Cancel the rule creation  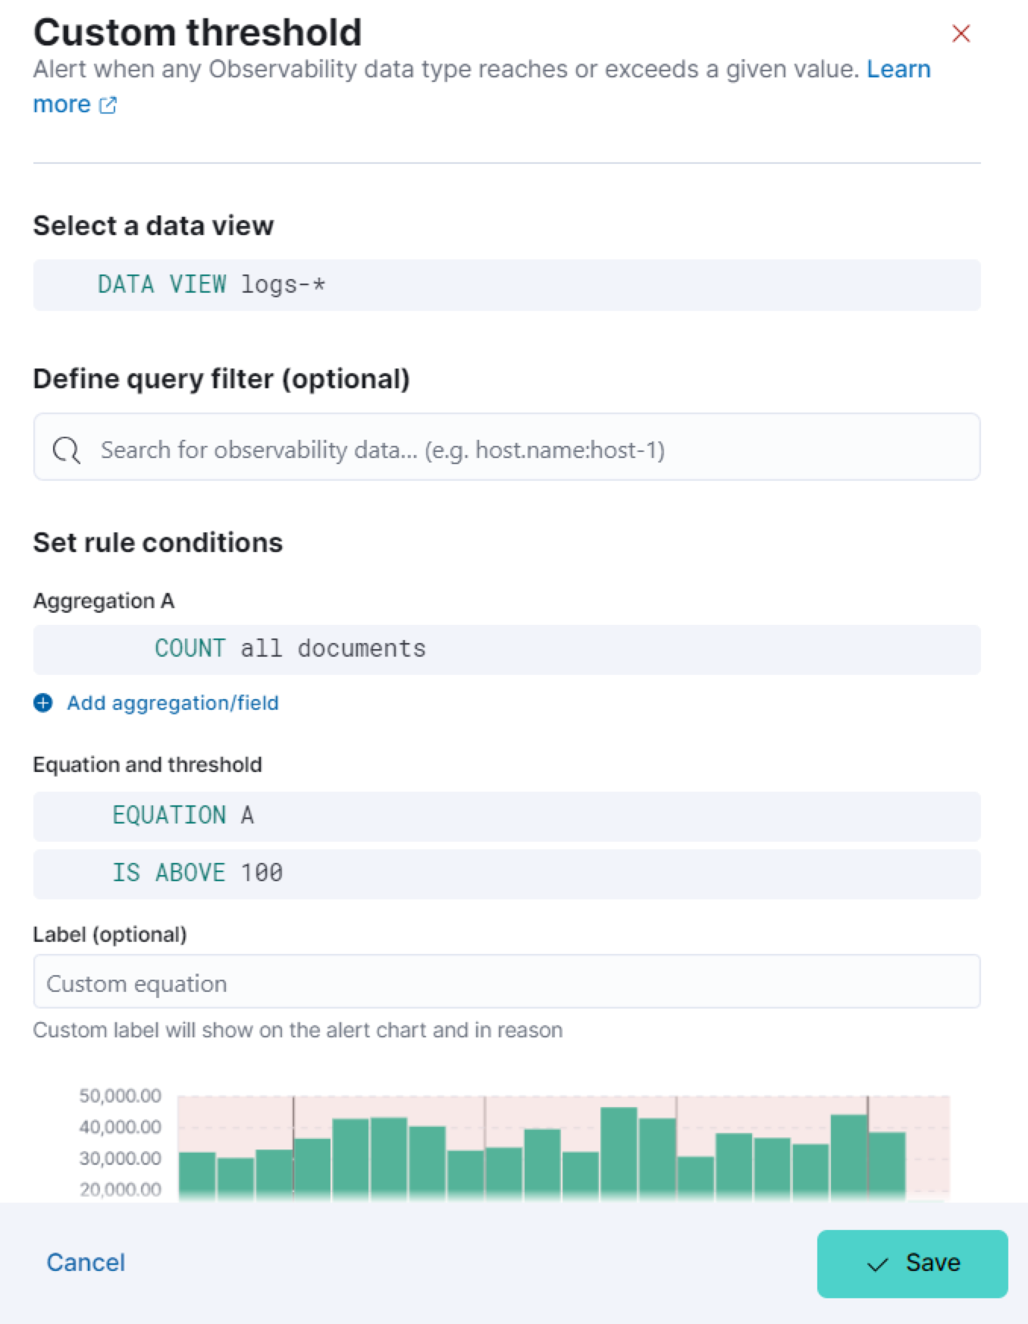coord(86,1263)
